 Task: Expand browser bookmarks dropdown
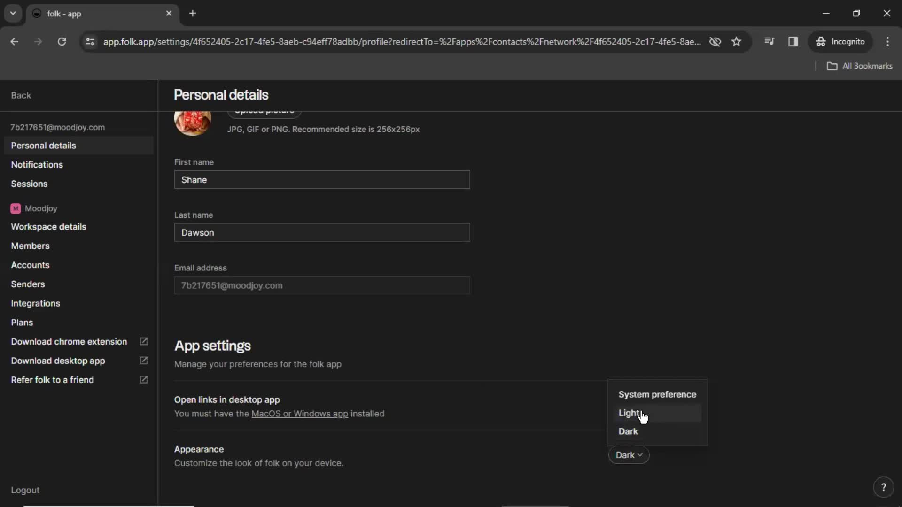click(x=861, y=66)
